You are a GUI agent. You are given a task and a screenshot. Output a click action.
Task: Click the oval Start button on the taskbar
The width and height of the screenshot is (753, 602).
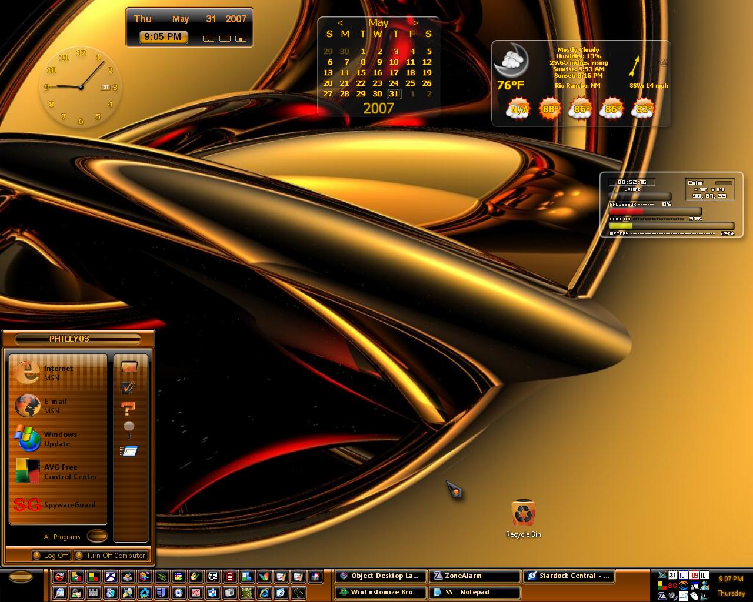click(21, 577)
